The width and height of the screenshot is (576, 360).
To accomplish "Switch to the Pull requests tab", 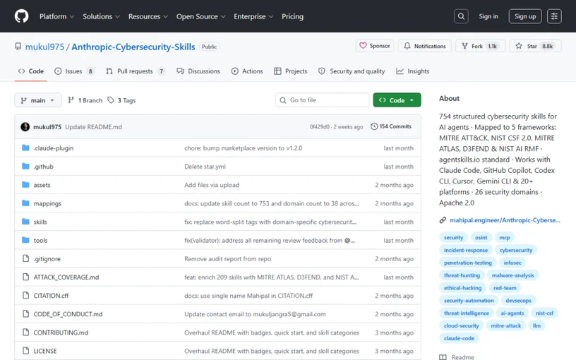I will coord(136,71).
